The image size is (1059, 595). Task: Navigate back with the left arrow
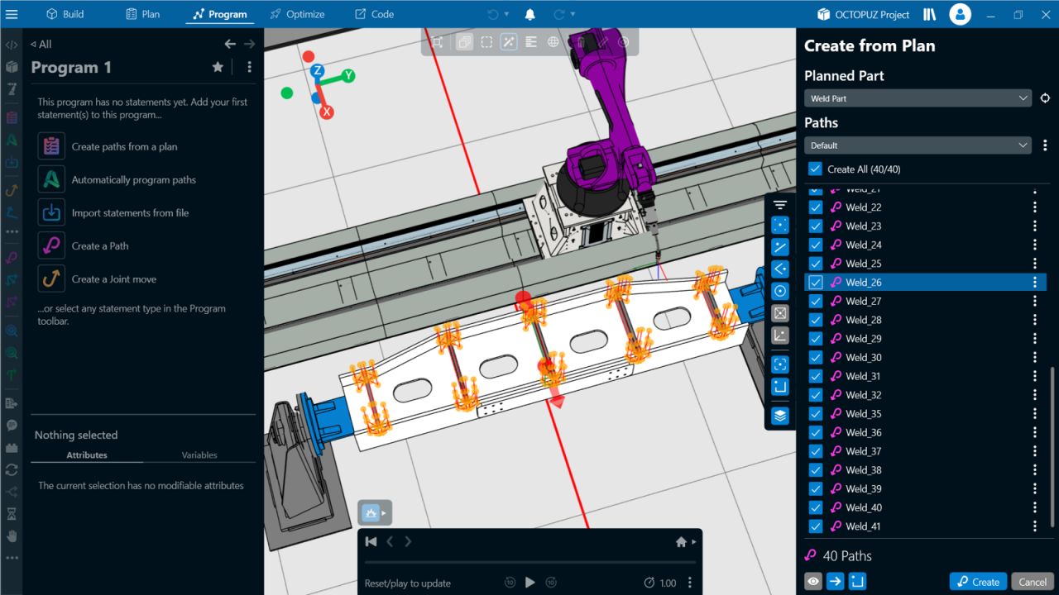[x=230, y=44]
